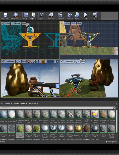Select the M_Metal_Chrome material thumbnail
The image size is (119, 155).
pyautogui.click(x=62, y=129)
